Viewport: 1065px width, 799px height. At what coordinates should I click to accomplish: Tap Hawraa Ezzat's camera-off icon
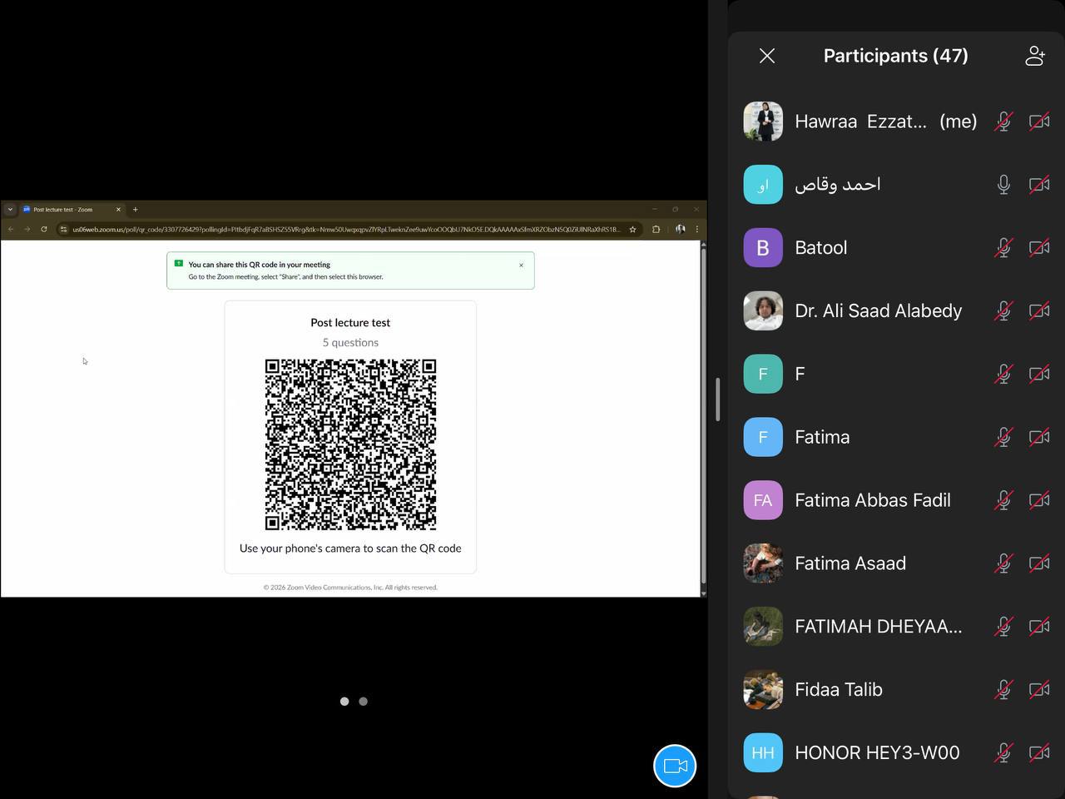1039,122
